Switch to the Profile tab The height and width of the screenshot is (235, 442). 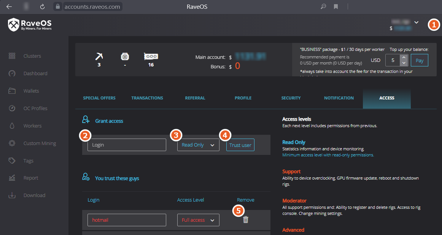point(243,98)
